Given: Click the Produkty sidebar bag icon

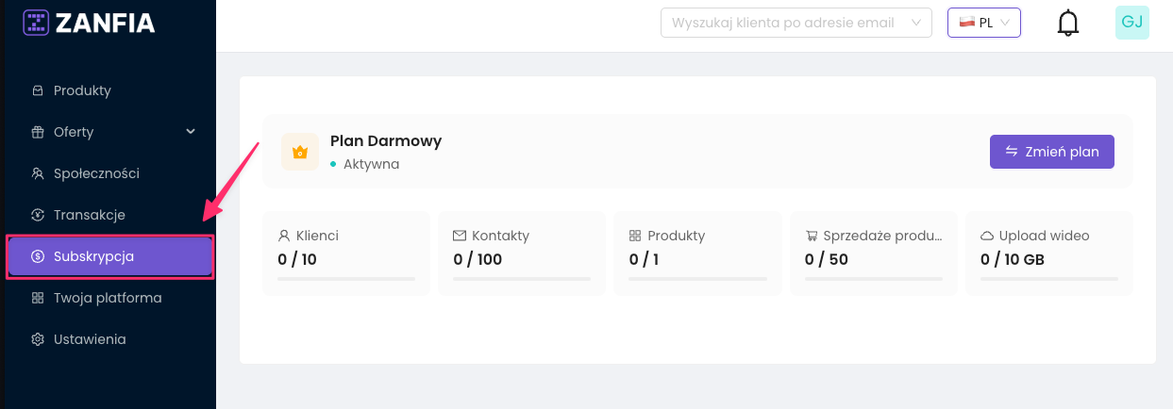Looking at the screenshot, I should coord(38,90).
